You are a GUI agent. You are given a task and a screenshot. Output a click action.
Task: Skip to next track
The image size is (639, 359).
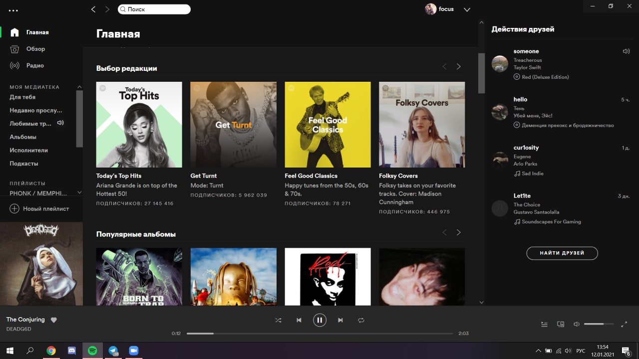coord(340,320)
